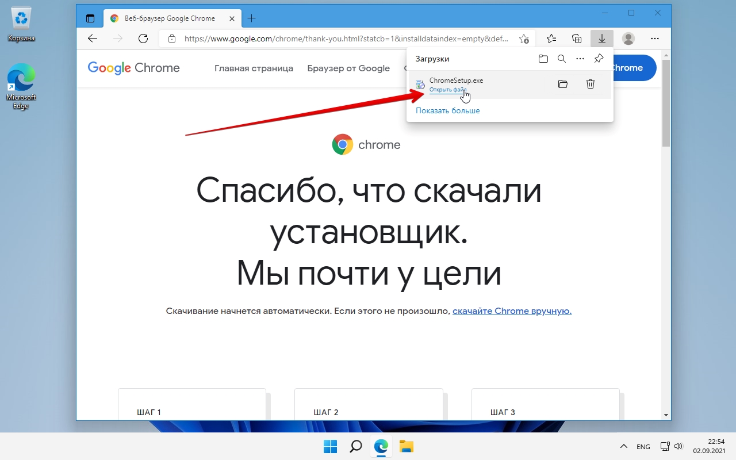Click the скачайте Chrome вручную link
Screen dimensions: 736x460
512,311
